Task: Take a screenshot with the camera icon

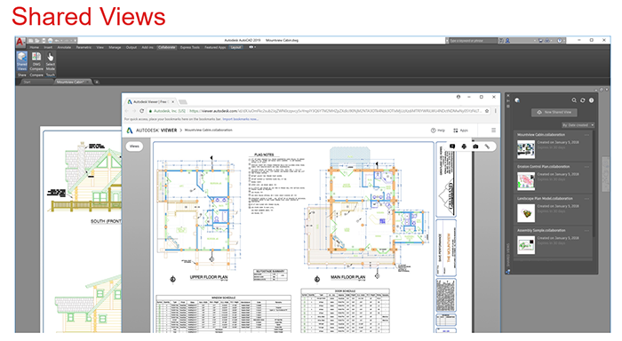Action: (x=475, y=147)
